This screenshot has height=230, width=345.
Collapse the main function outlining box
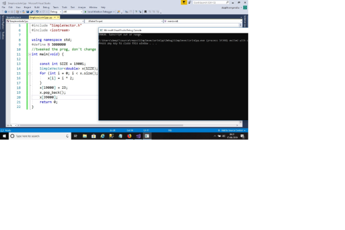pyautogui.click(x=30, y=54)
